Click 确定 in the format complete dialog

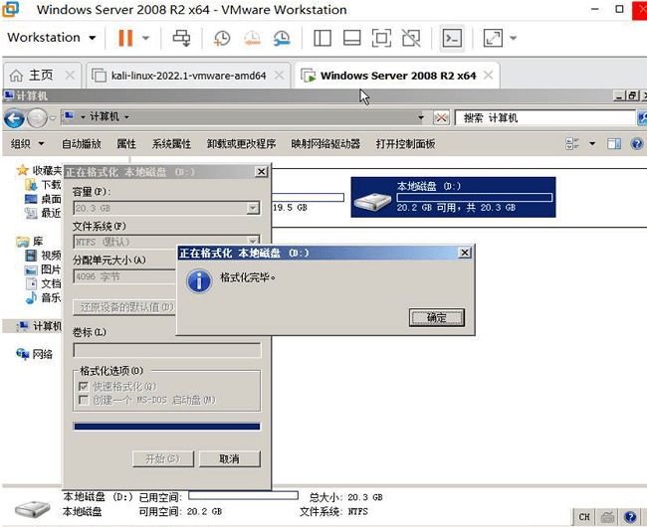[x=436, y=317]
